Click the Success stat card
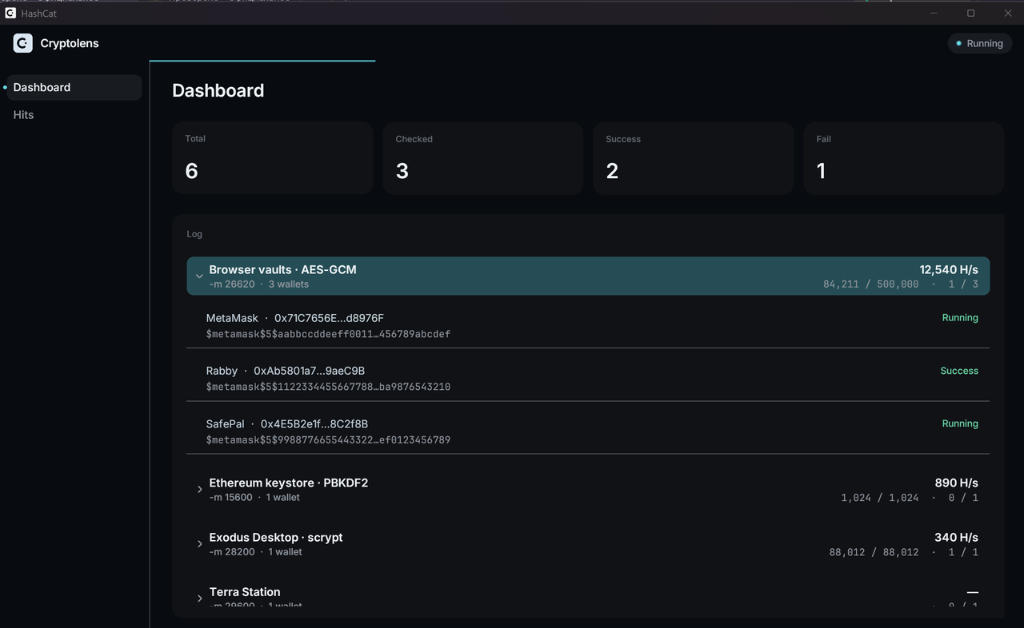 click(x=693, y=158)
